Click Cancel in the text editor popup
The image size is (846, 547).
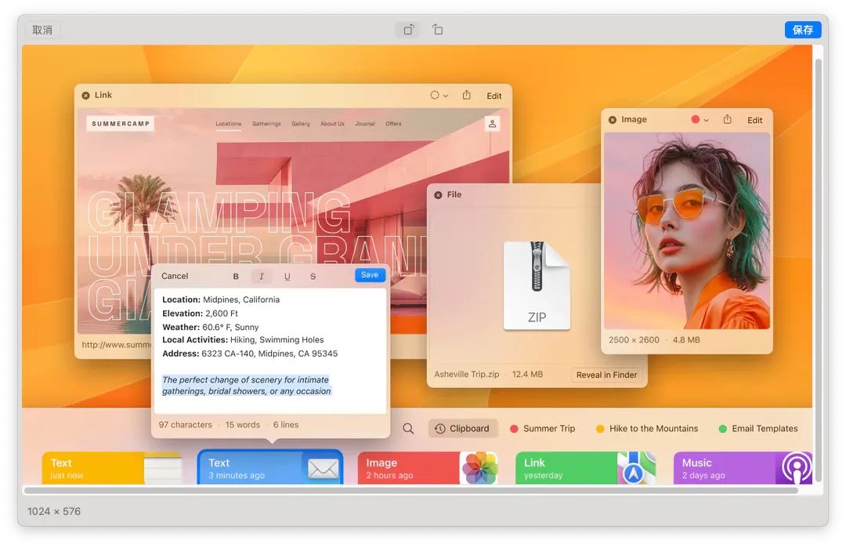[175, 276]
